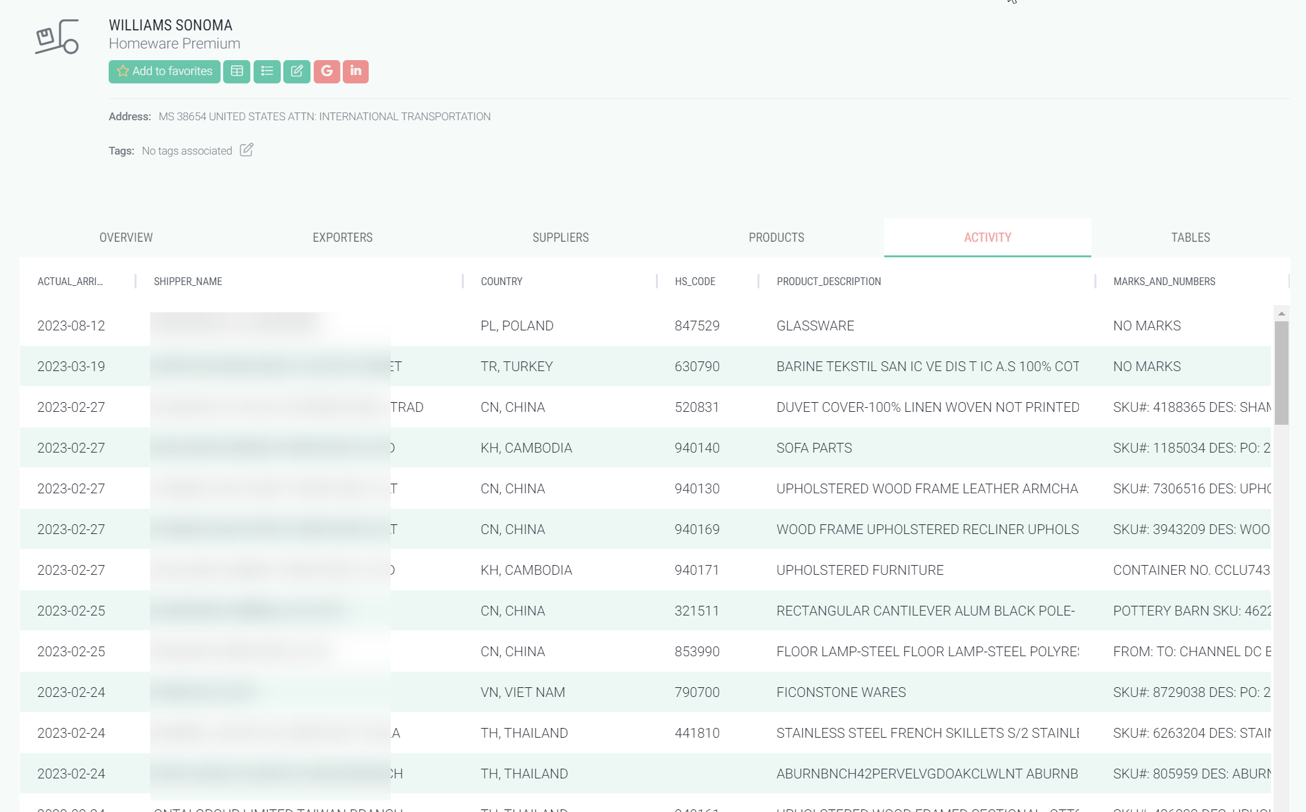The height and width of the screenshot is (812, 1306).
Task: Click STAINLESS STEEL FRENCH SKILLETS cell
Action: point(928,733)
